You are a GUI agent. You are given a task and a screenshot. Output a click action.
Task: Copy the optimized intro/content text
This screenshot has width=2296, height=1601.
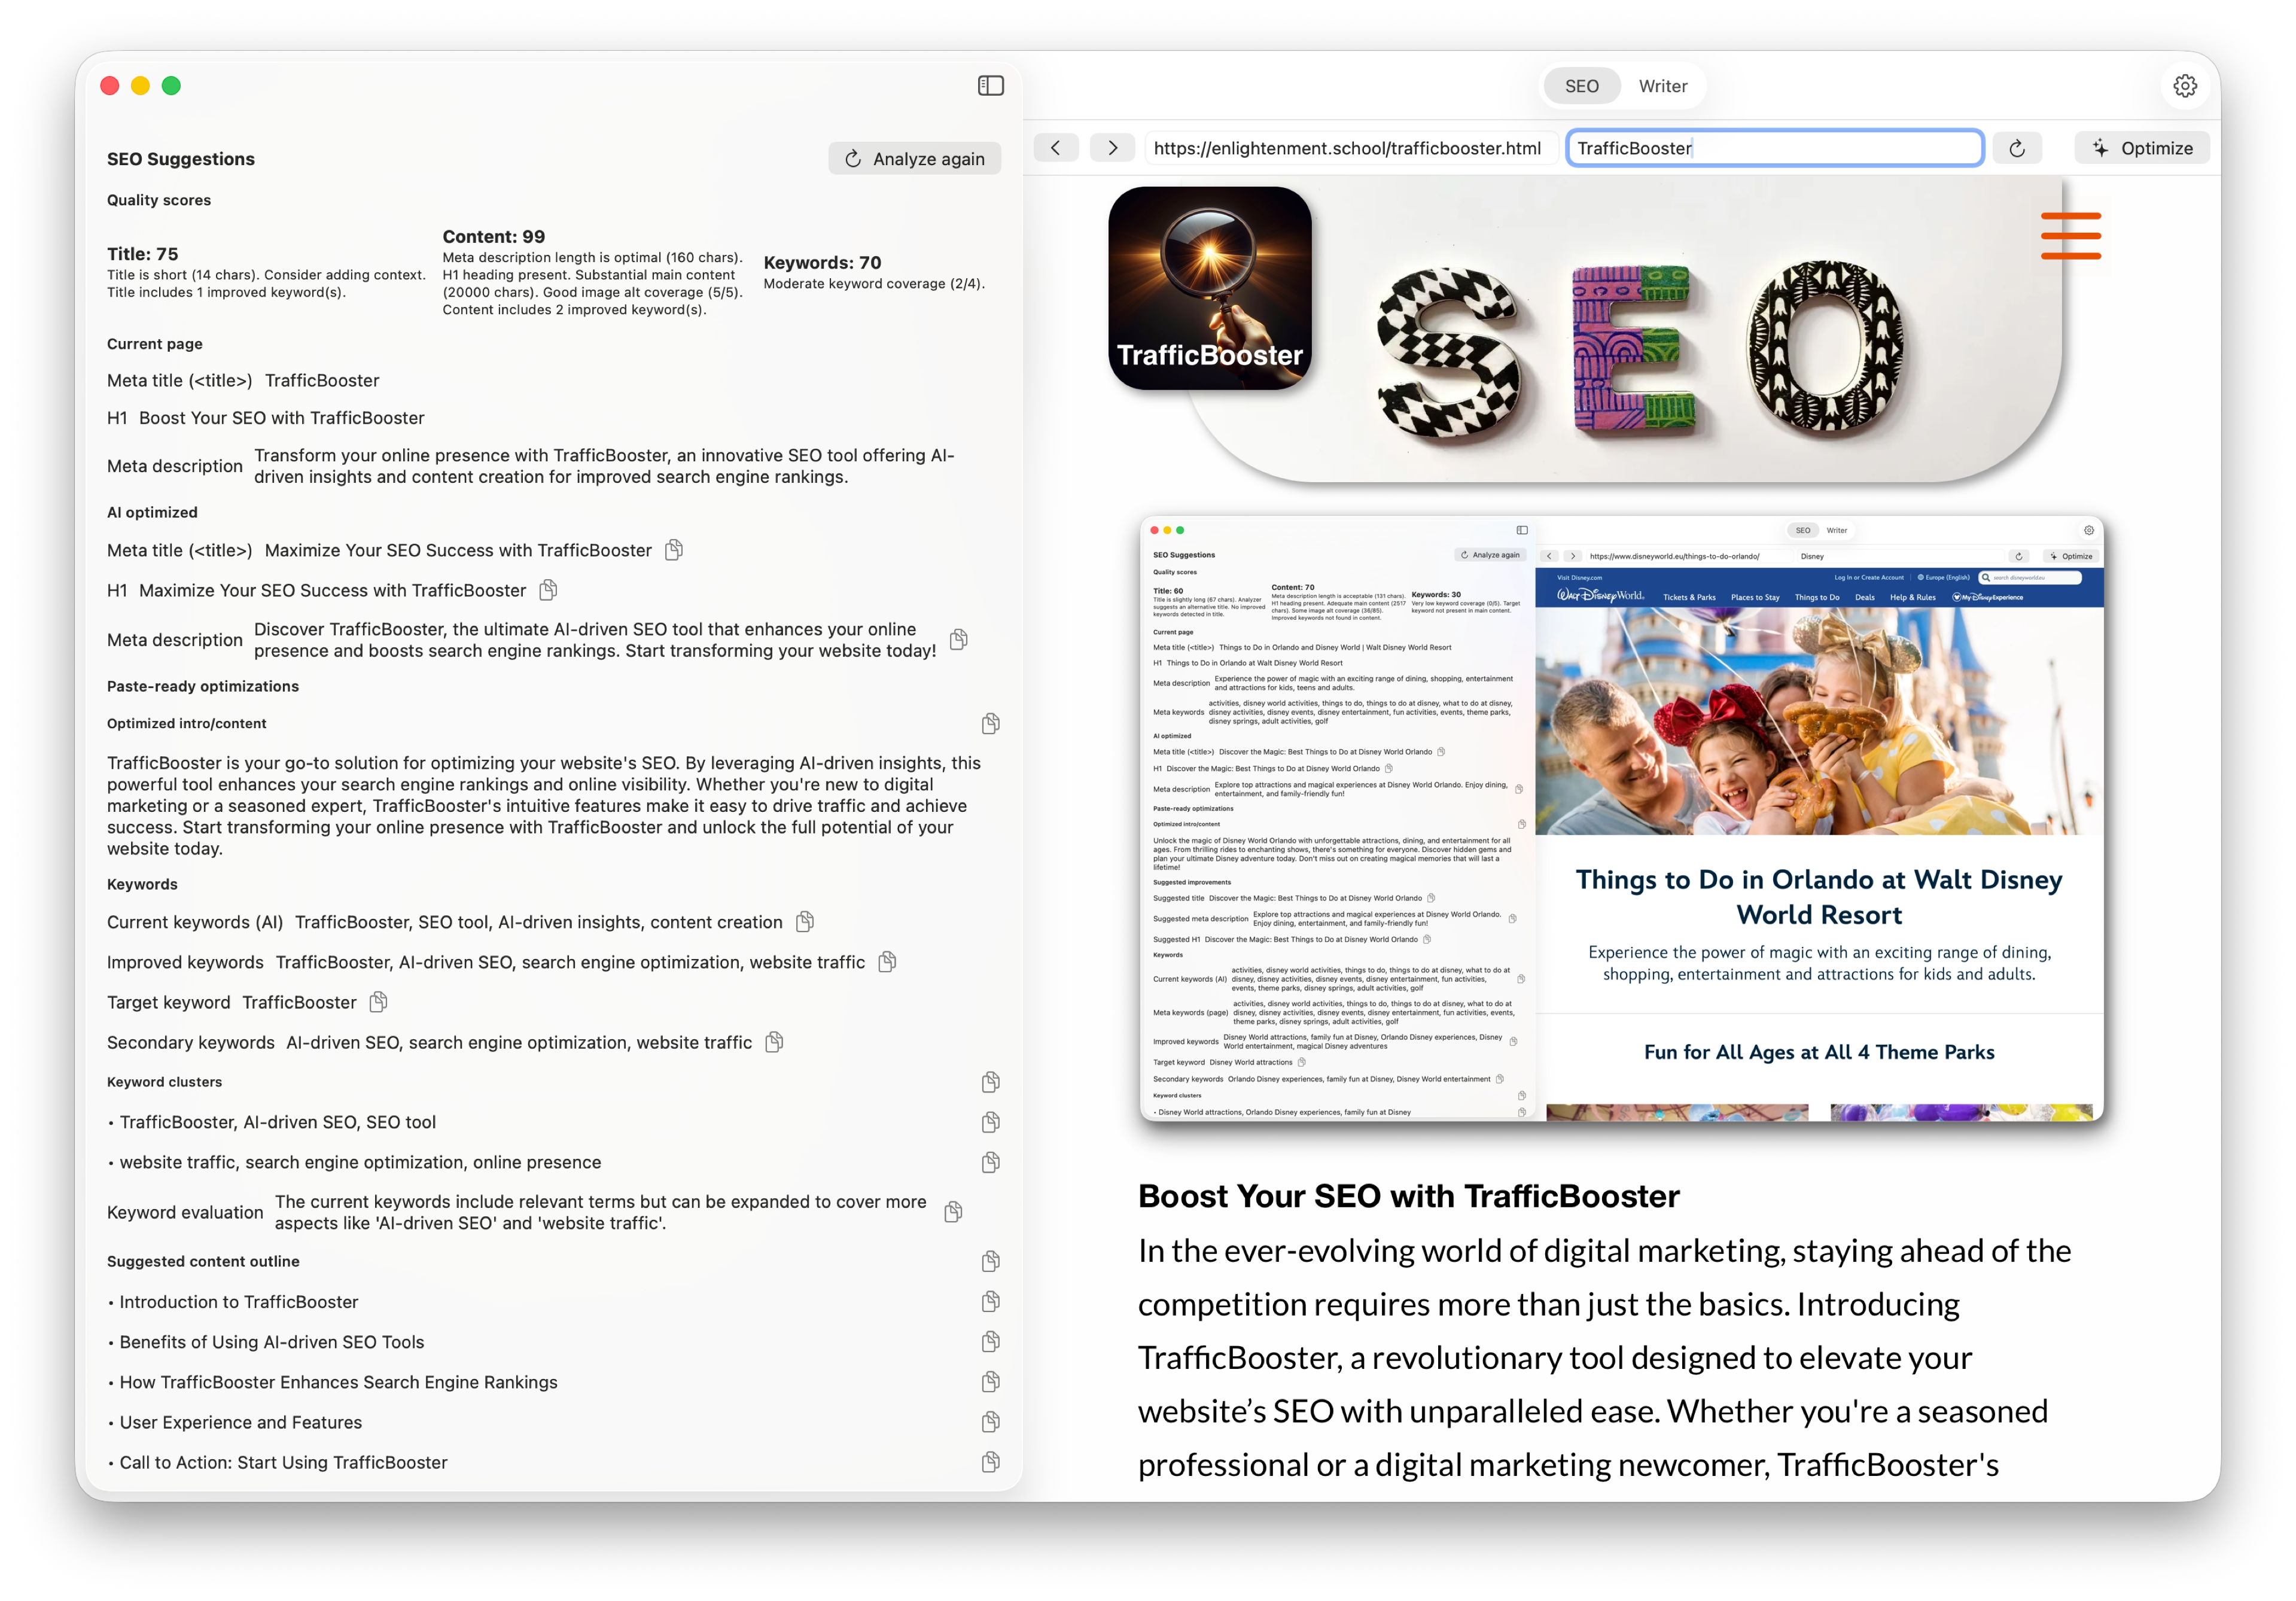(990, 723)
